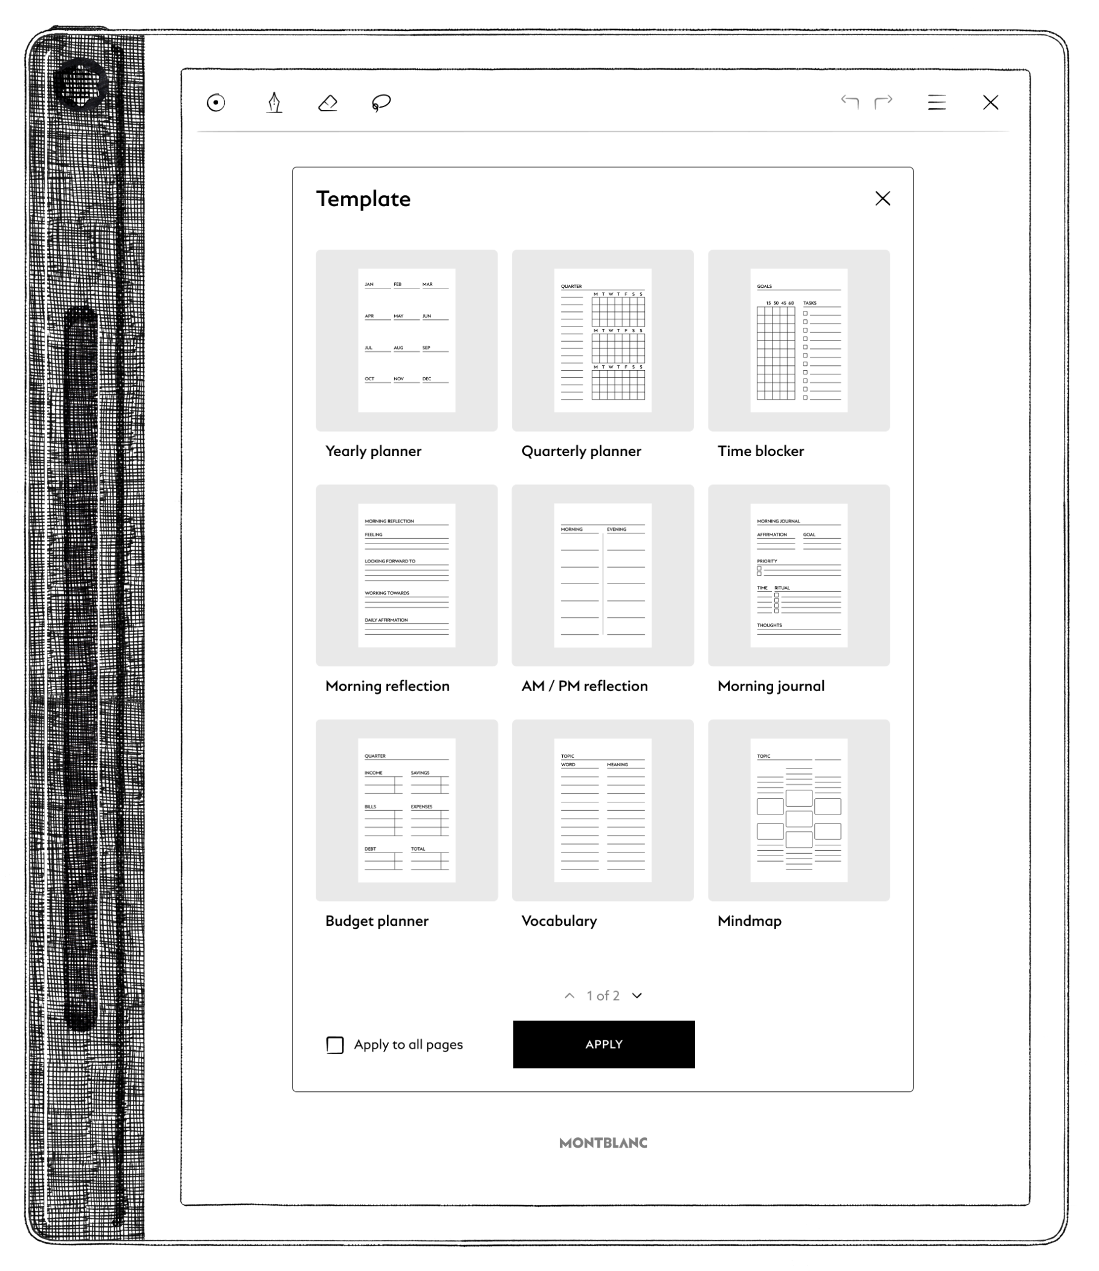1099x1271 pixels.
Task: Click the Undo arrow
Action: tap(849, 102)
